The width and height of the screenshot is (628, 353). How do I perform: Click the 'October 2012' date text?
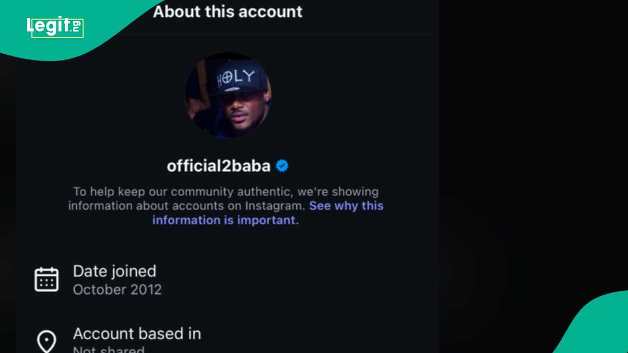(x=117, y=290)
